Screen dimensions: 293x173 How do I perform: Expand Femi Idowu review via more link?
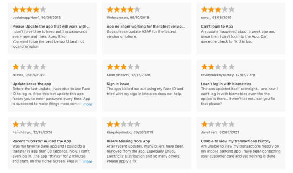(x=87, y=161)
